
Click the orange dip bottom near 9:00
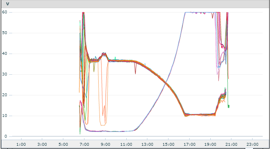(103, 125)
